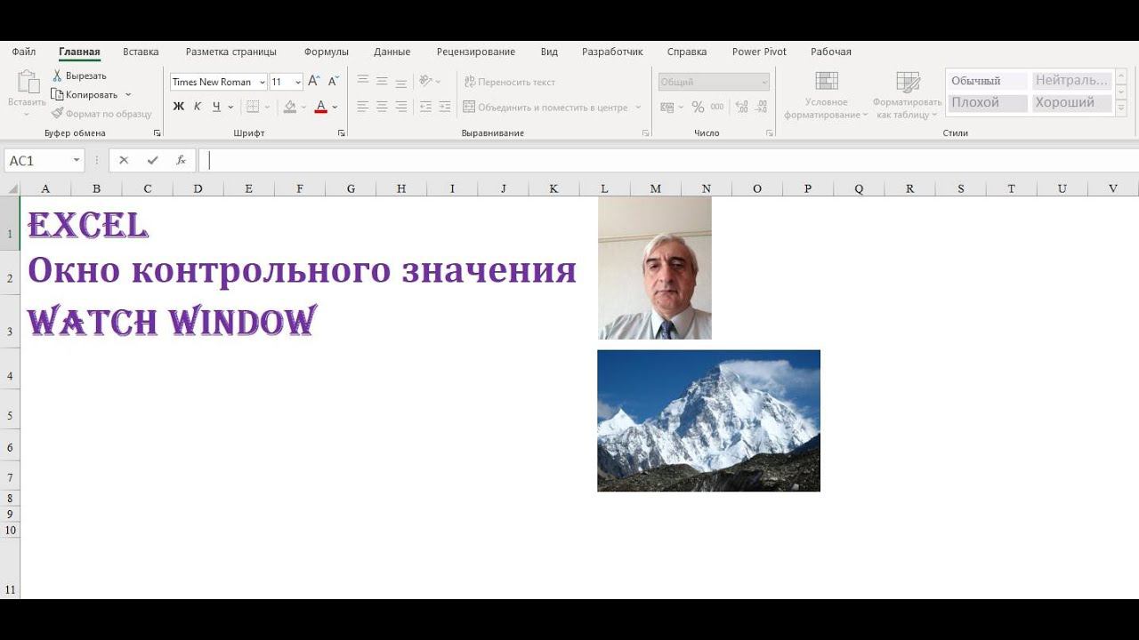The image size is (1139, 640).
Task: Toggle bold formatting (Ж)
Action: pos(178,107)
